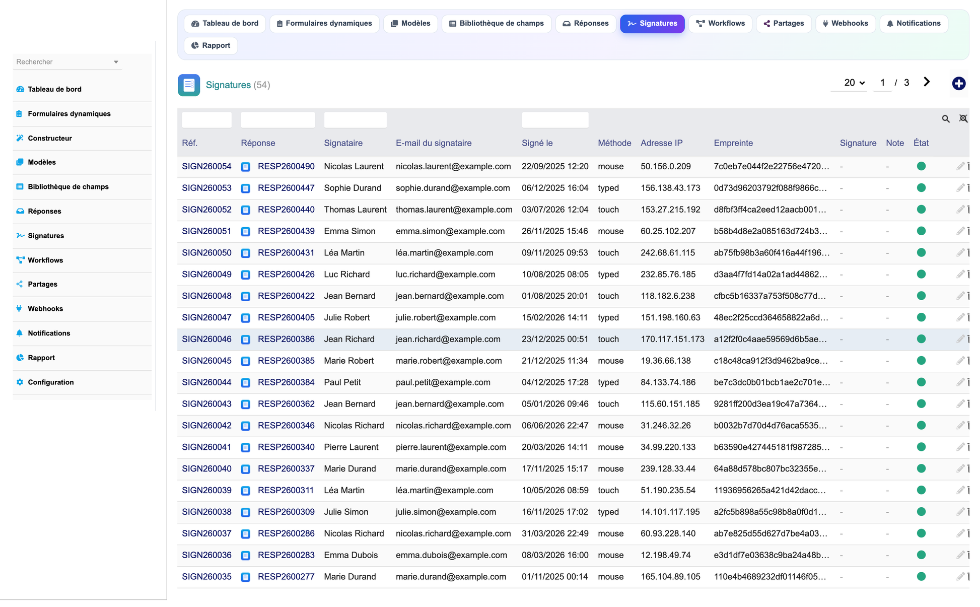Click IP address 170.117.151.173

pyautogui.click(x=672, y=340)
